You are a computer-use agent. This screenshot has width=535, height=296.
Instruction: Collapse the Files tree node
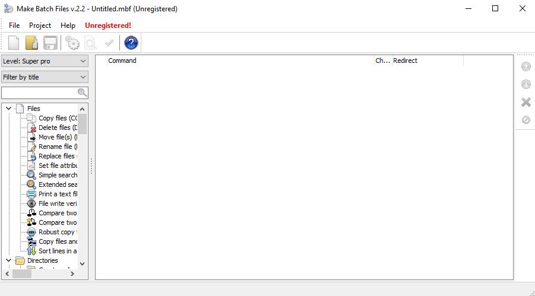8,109
